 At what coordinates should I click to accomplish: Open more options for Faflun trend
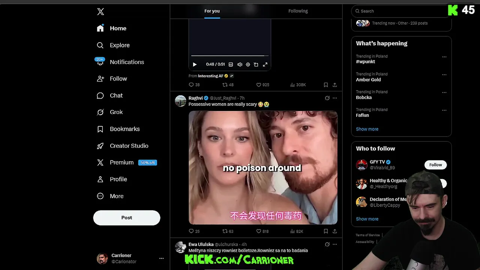point(444,110)
